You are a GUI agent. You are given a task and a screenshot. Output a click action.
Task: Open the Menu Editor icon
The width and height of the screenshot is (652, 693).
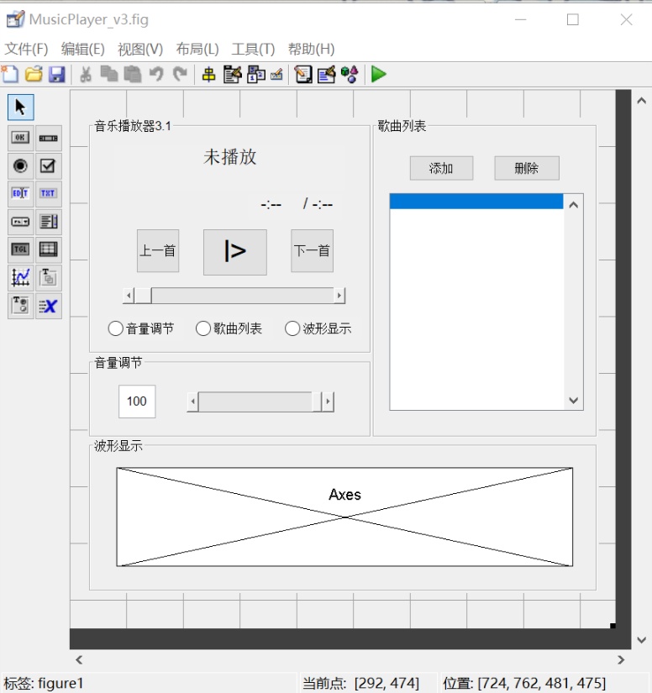coord(233,74)
